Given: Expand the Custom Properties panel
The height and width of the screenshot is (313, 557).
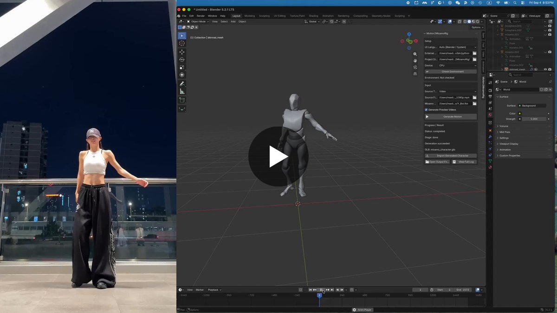Looking at the screenshot, I should click(523, 156).
